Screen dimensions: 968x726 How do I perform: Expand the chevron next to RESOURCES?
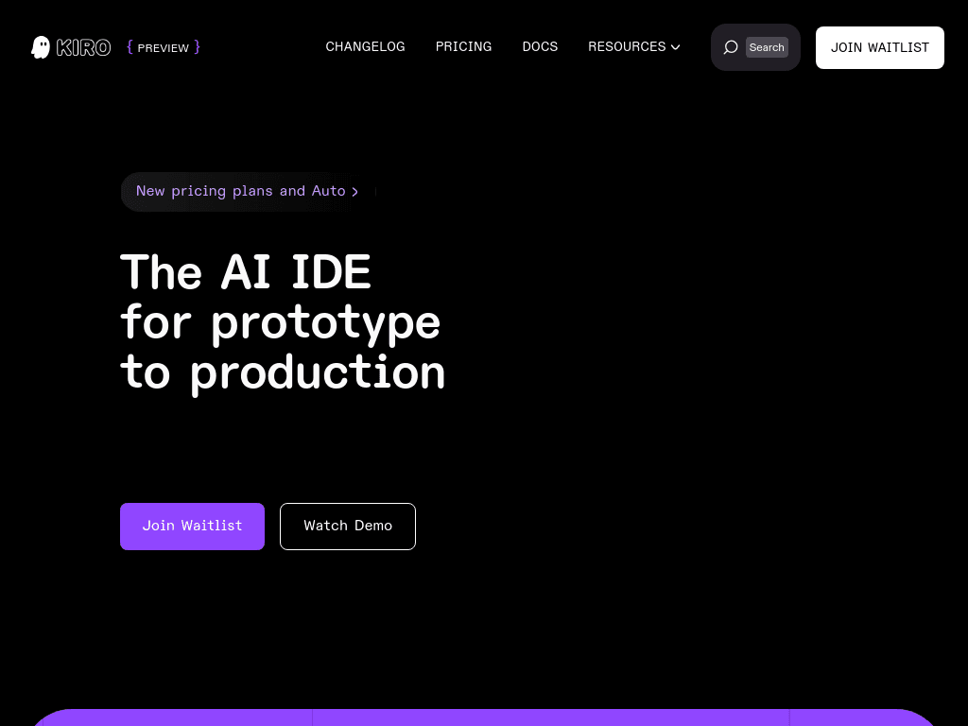pos(676,47)
